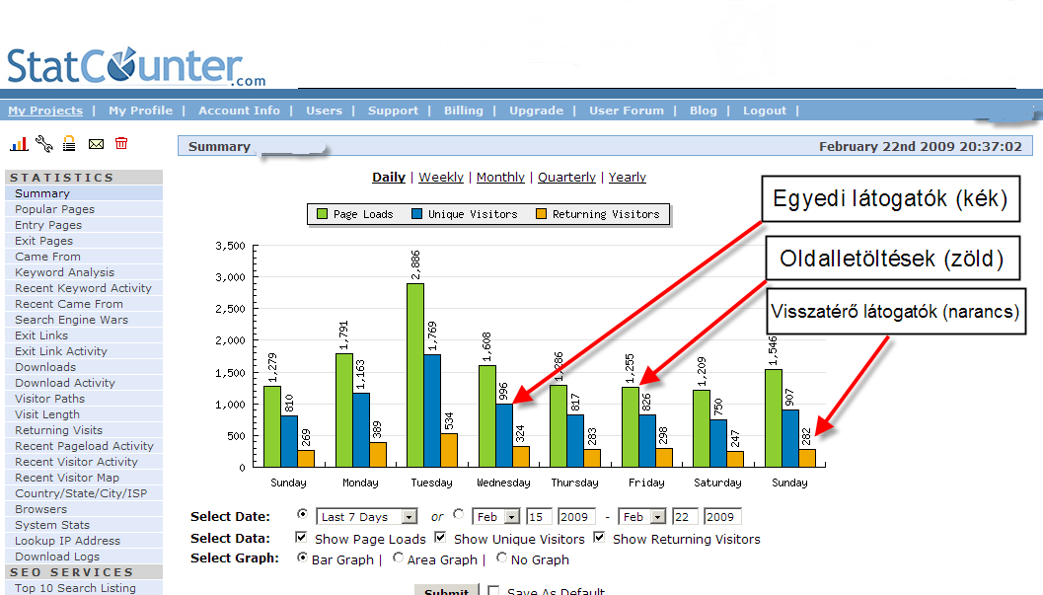This screenshot has height=595, width=1043.
Task: Open Visitor Paths report
Action: click(84, 399)
